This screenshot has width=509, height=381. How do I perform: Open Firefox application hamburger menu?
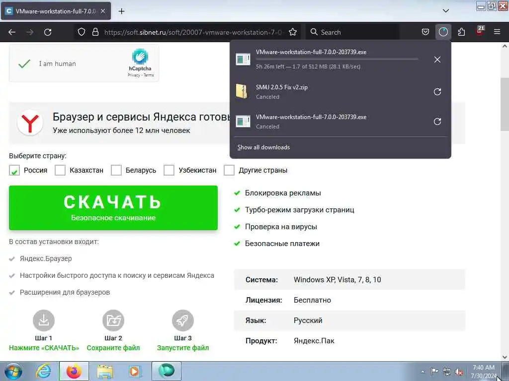point(497,32)
